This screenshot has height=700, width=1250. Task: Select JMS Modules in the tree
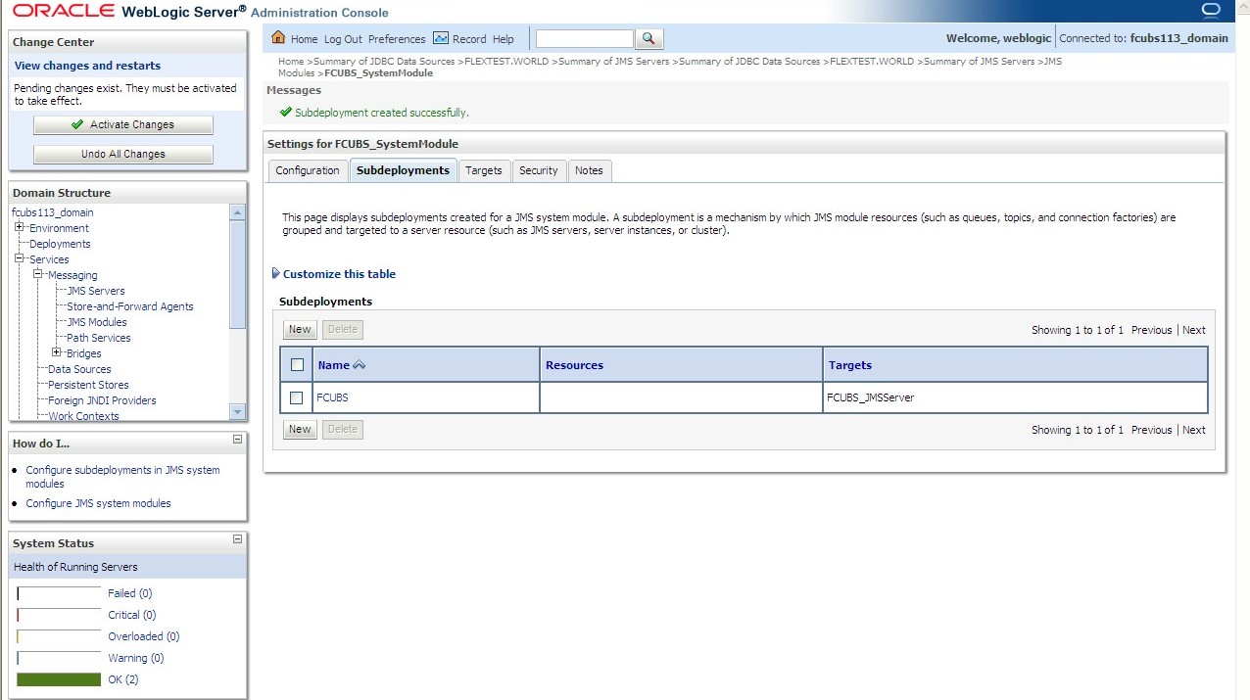pos(97,322)
